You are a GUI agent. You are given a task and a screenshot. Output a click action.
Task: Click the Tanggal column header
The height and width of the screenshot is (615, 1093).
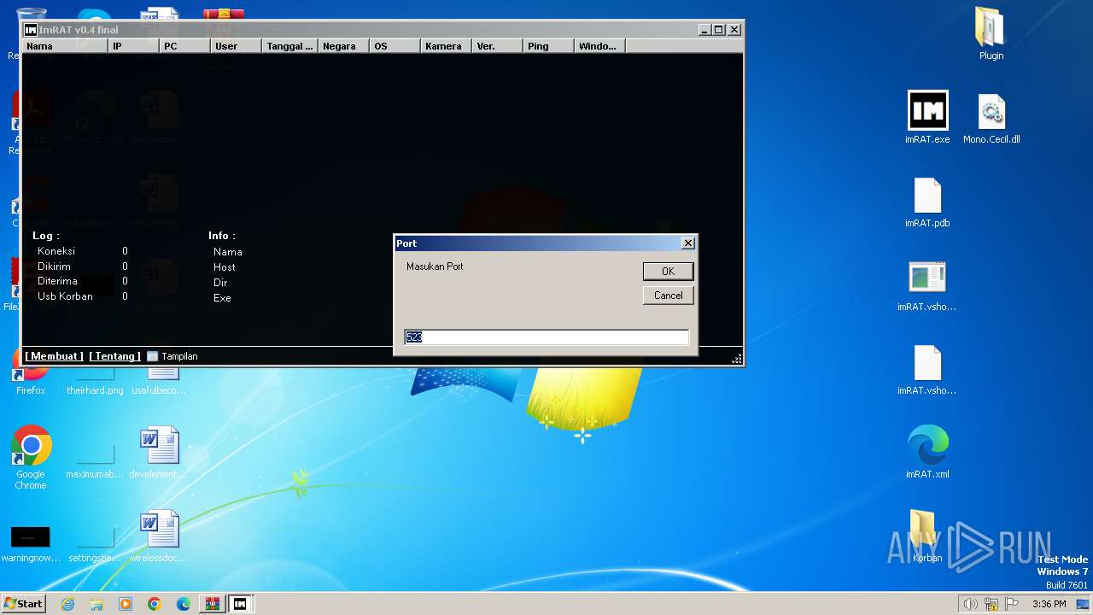pos(290,46)
